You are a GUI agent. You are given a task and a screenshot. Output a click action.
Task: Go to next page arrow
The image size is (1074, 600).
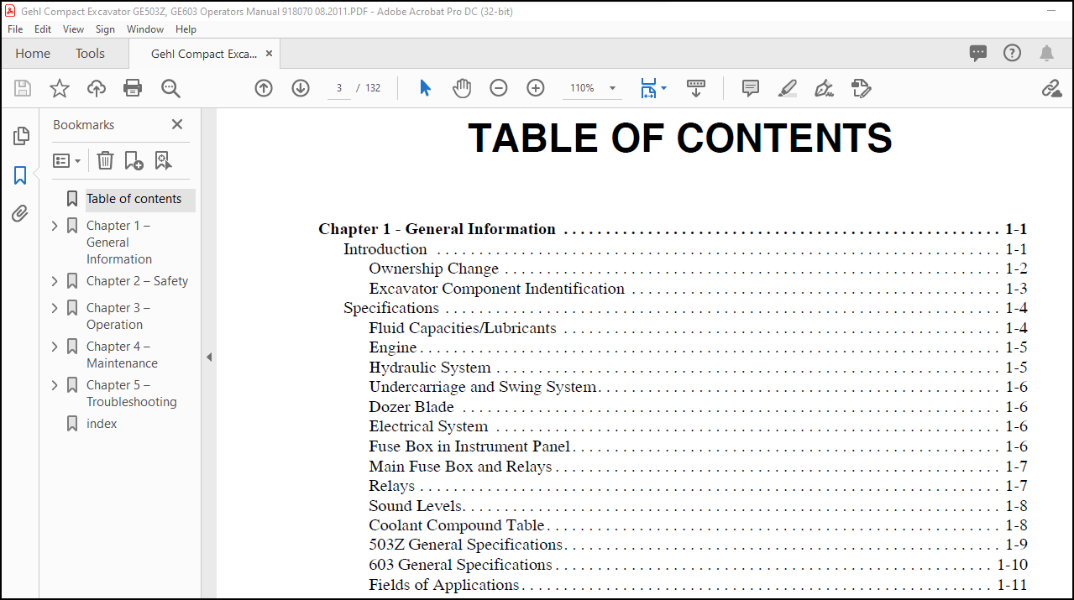[x=301, y=88]
